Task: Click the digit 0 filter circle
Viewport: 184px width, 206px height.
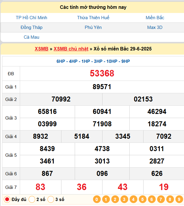Action: [97, 199]
